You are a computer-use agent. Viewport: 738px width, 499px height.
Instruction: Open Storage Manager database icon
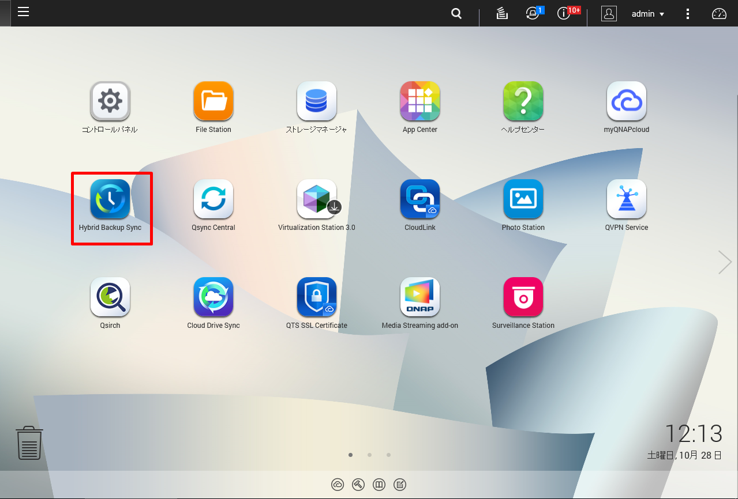pyautogui.click(x=317, y=101)
